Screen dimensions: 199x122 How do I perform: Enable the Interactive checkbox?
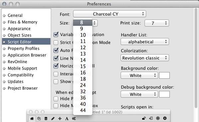point(56,74)
